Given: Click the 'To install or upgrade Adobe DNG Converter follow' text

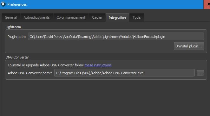Looking at the screenshot, I should pos(46,65).
